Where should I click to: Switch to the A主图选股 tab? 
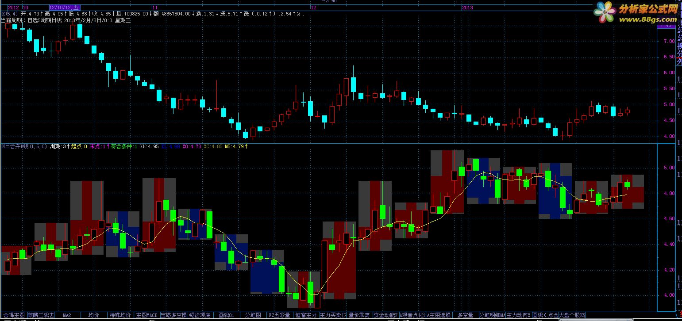(439, 315)
